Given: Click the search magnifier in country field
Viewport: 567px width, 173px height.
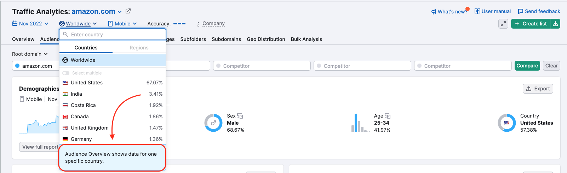Looking at the screenshot, I should click(x=65, y=35).
